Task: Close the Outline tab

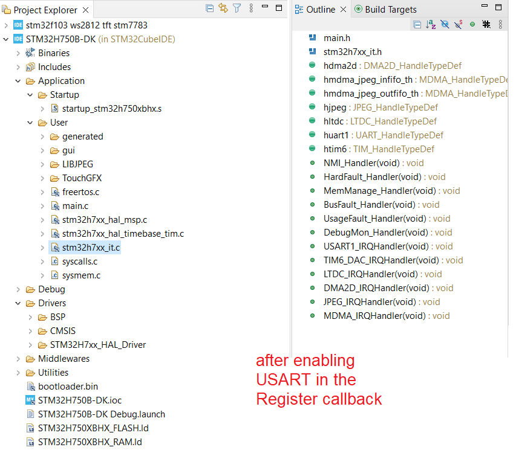Action: pos(343,10)
